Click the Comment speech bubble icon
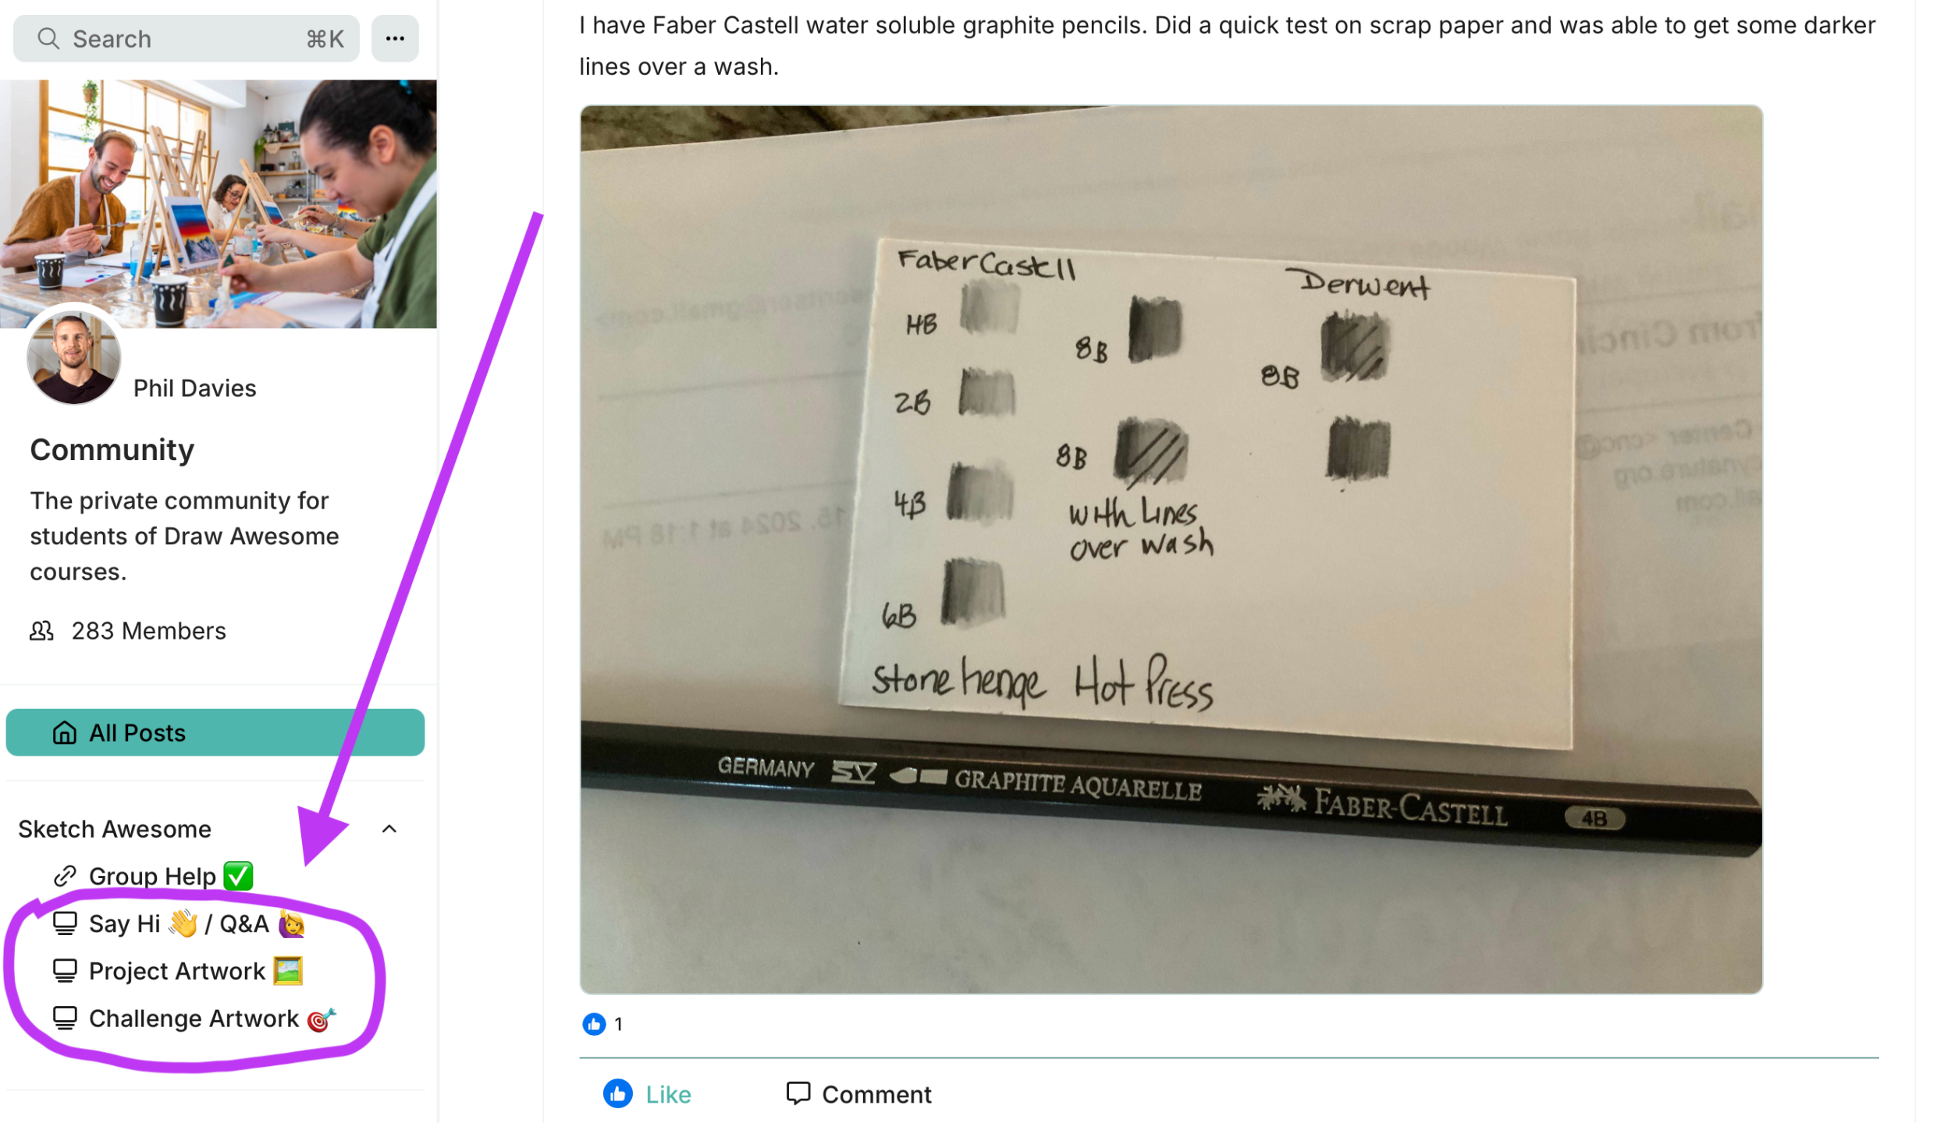 (798, 1093)
